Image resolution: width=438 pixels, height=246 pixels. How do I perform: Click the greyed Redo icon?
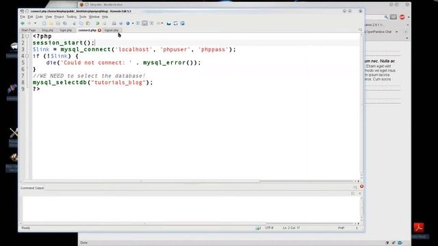pos(105,23)
